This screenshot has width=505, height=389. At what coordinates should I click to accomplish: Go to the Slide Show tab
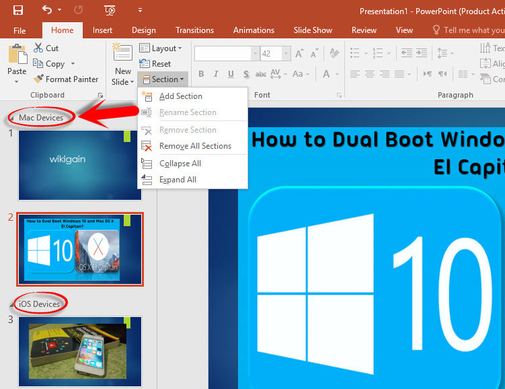313,30
